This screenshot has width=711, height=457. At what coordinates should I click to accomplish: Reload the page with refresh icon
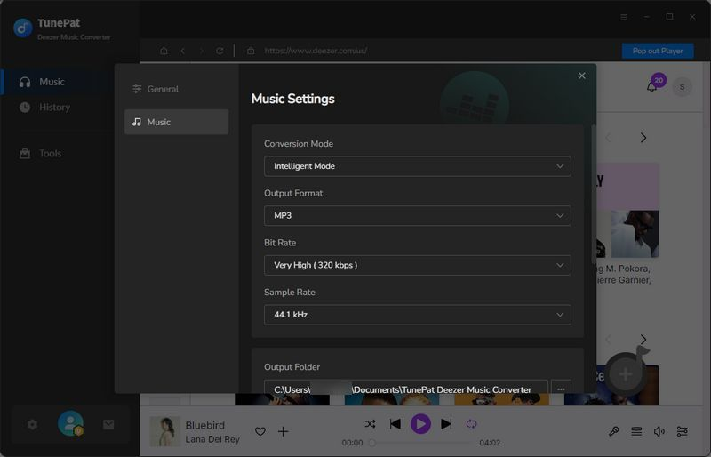click(220, 51)
